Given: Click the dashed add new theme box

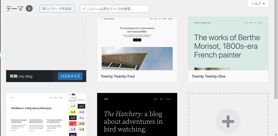Looking at the screenshot, I should (x=228, y=115).
